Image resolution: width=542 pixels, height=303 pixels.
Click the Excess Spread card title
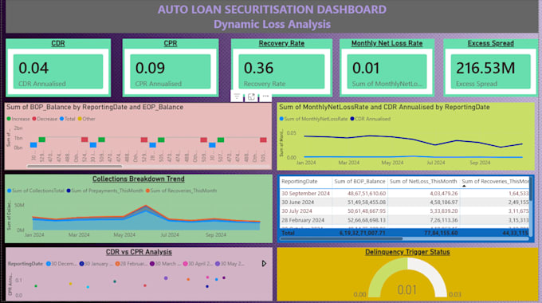coord(490,43)
